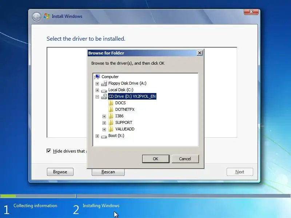
Task: Click the Floppy Disk Drive (A:) icon
Action: [104, 84]
